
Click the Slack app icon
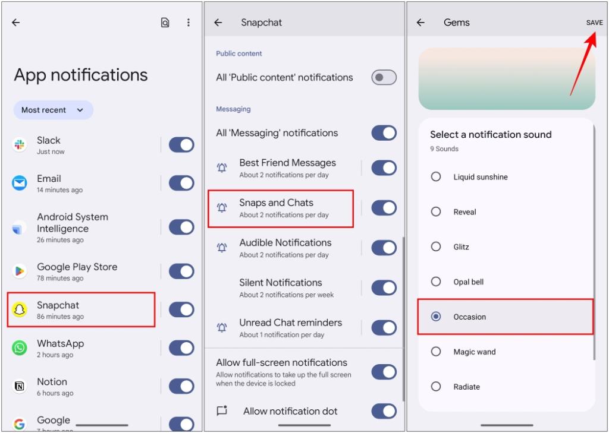point(18,145)
